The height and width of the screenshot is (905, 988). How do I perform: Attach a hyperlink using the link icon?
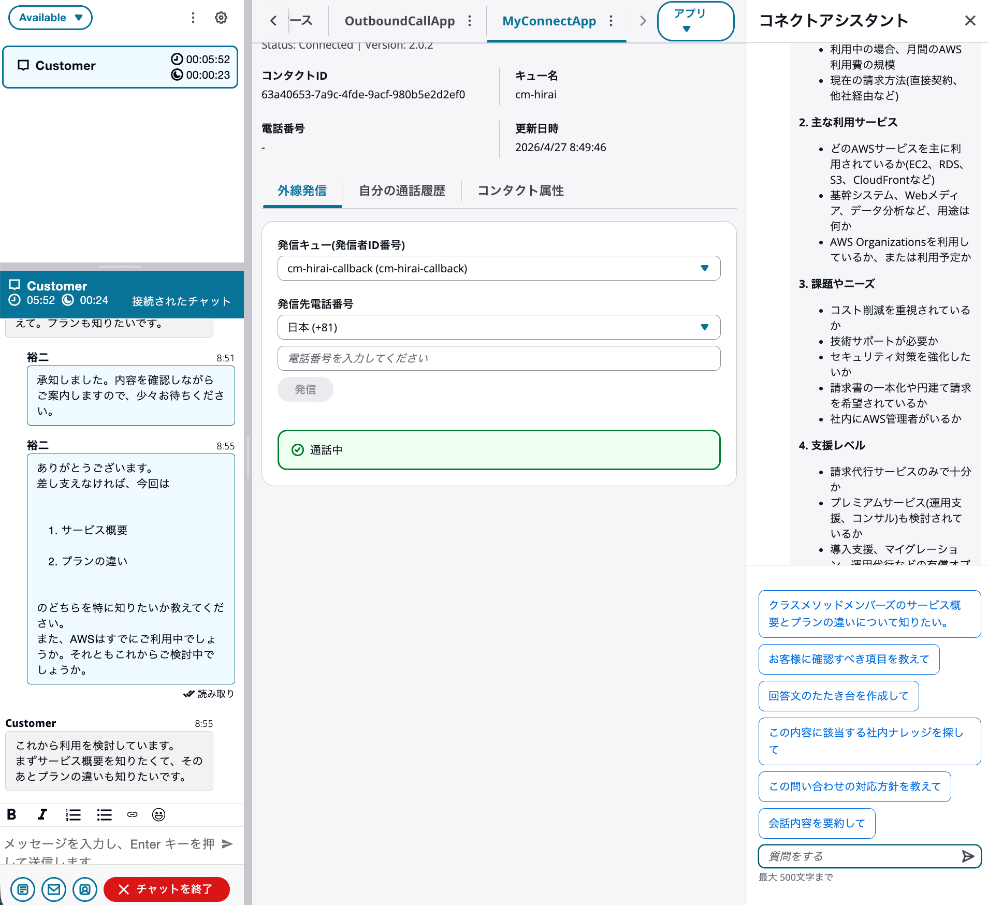[132, 814]
